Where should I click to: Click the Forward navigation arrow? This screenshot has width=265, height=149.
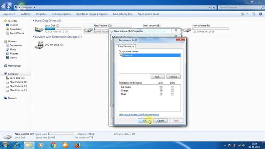pyautogui.click(x=8, y=7)
